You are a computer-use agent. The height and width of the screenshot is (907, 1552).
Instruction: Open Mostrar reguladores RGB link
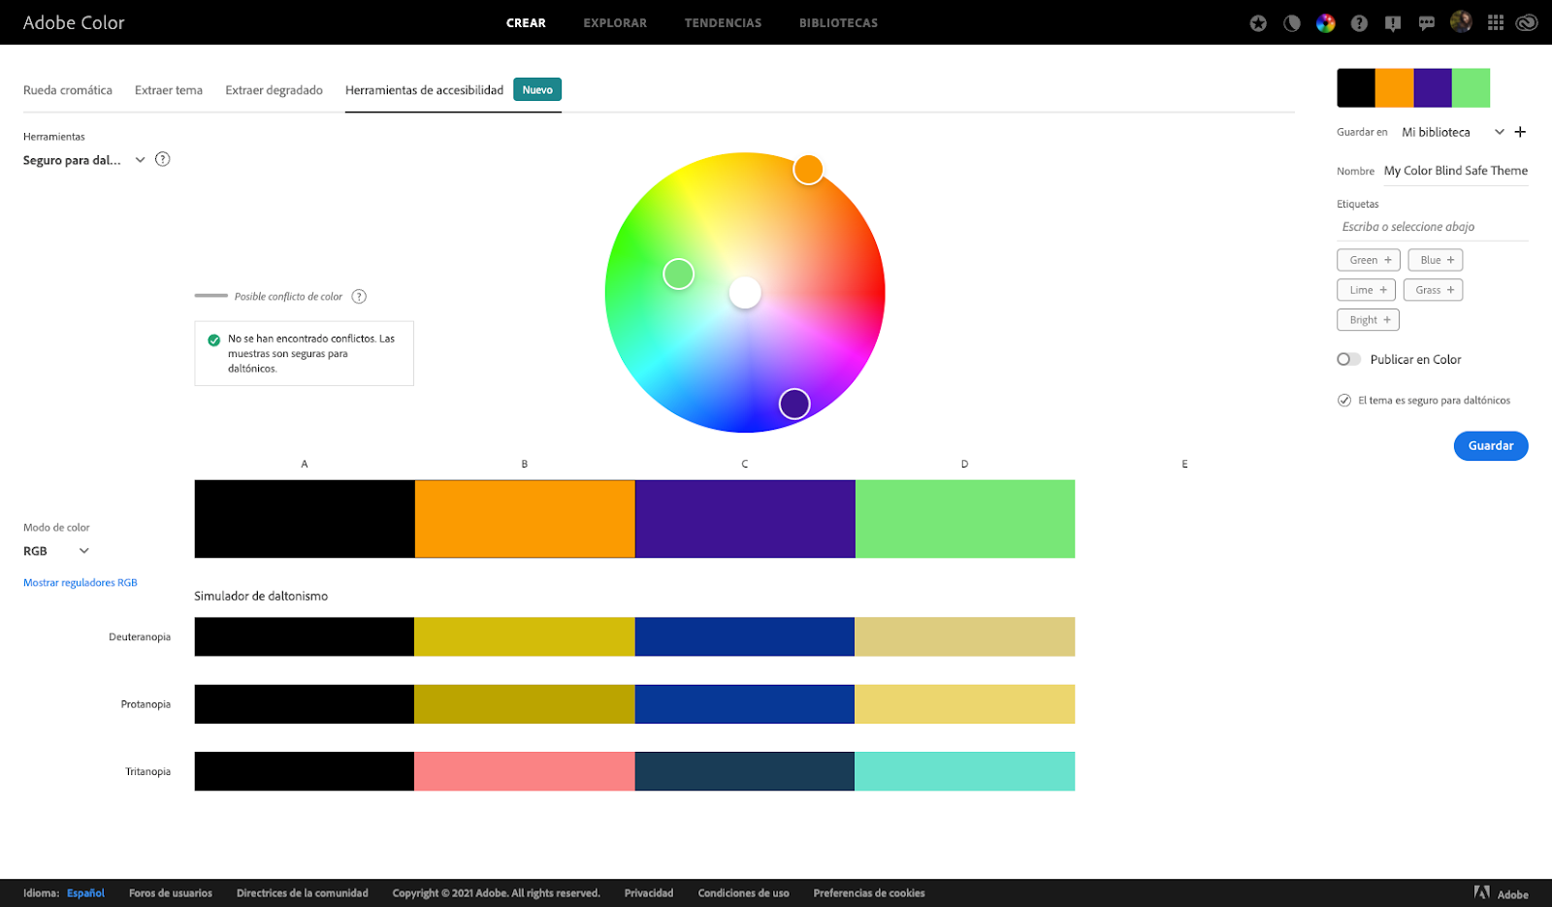click(x=80, y=582)
